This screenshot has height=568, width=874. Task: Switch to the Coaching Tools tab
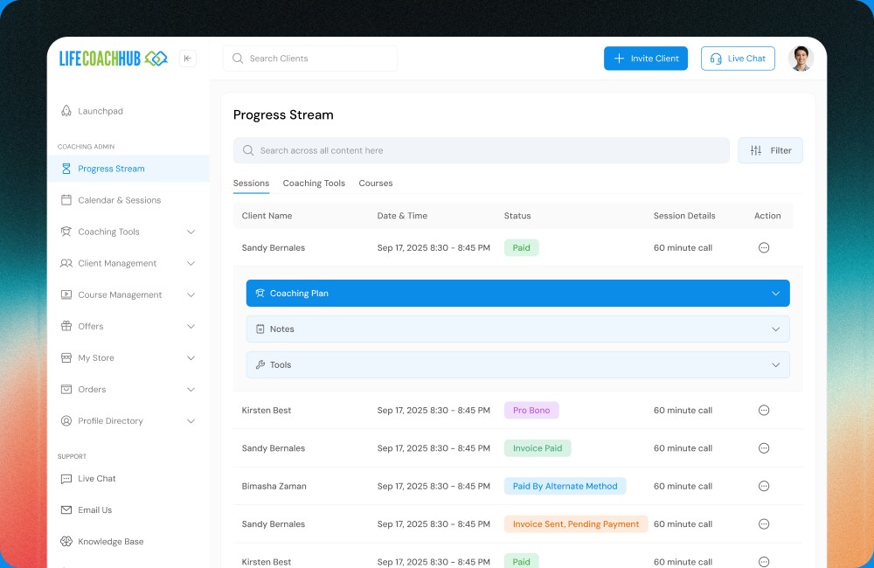click(314, 183)
